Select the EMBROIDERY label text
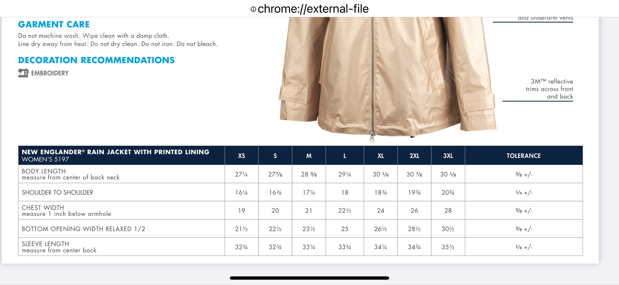Image resolution: width=619 pixels, height=285 pixels. pyautogui.click(x=50, y=73)
